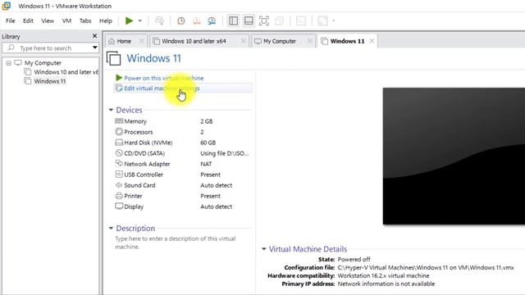The image size is (525, 295).
Task: Click the console view toolbar icon
Action: (x=301, y=20)
